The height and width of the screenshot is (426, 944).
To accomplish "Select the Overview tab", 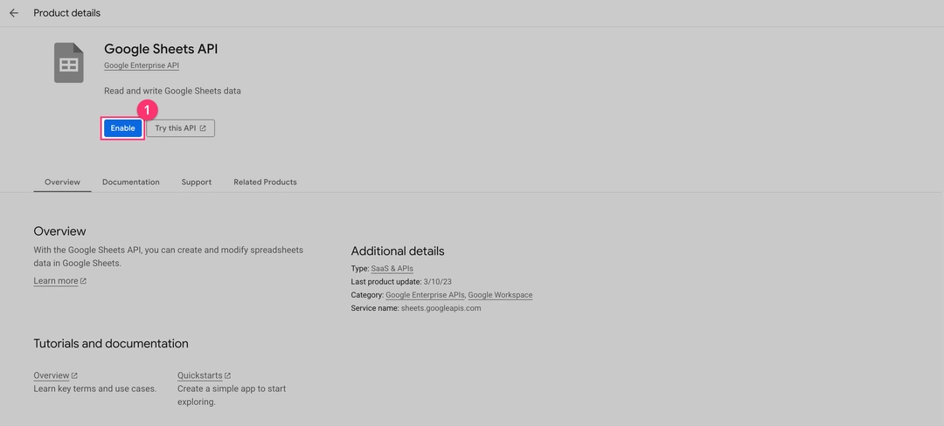I will coord(62,182).
